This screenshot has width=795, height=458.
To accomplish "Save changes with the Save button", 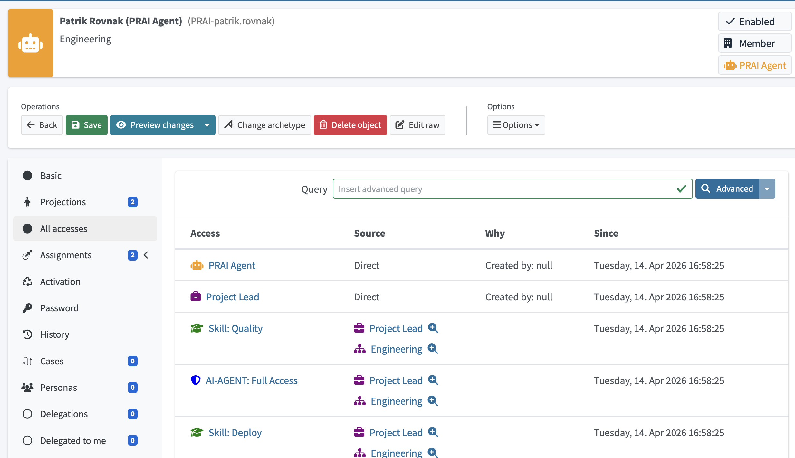I will [86, 125].
